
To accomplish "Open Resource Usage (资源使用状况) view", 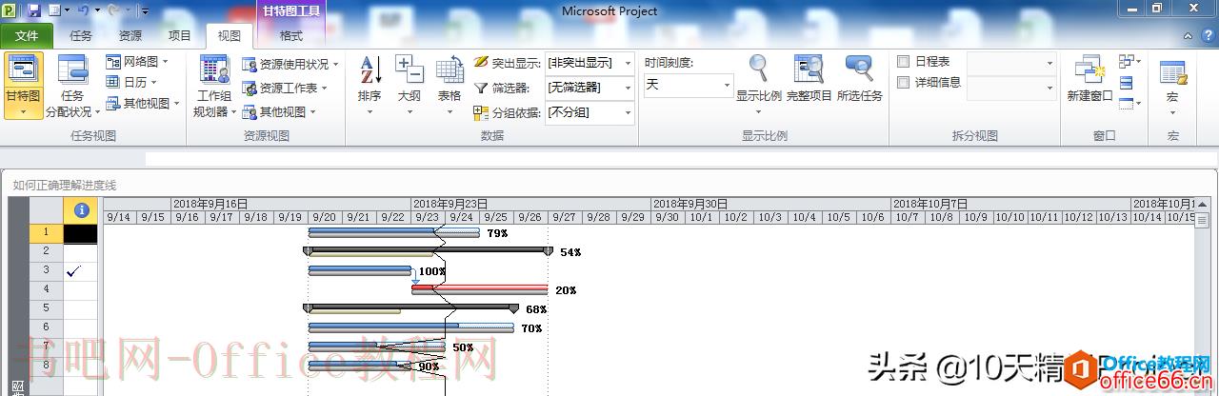I will 290,65.
